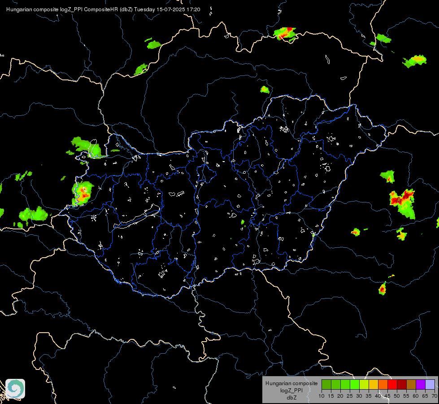Click the legend scale value '45'

click(387, 396)
